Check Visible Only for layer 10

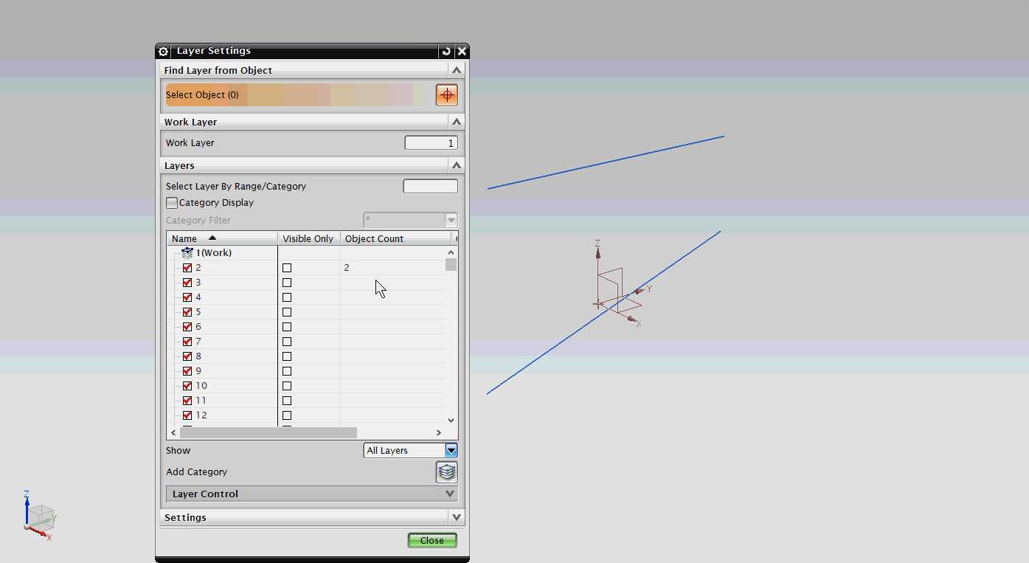pos(287,386)
